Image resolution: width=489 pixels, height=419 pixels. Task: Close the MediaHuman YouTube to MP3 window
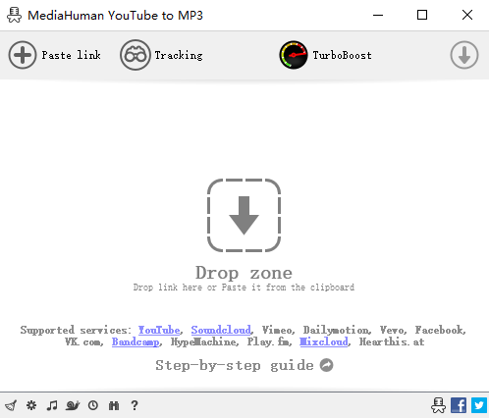467,15
